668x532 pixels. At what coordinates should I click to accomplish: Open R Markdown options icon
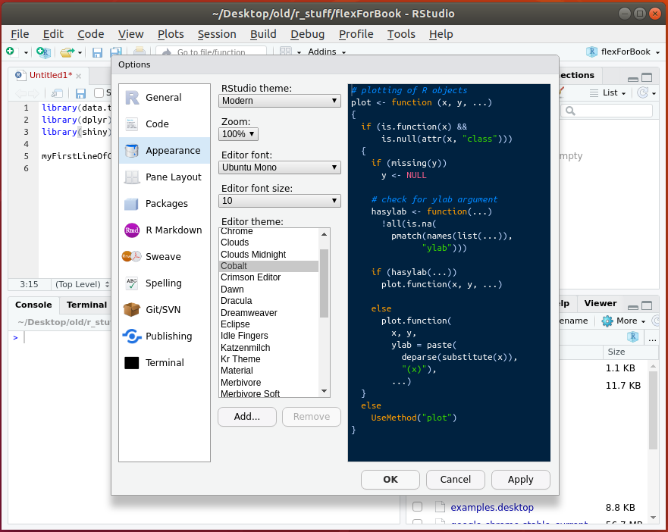pyautogui.click(x=132, y=230)
